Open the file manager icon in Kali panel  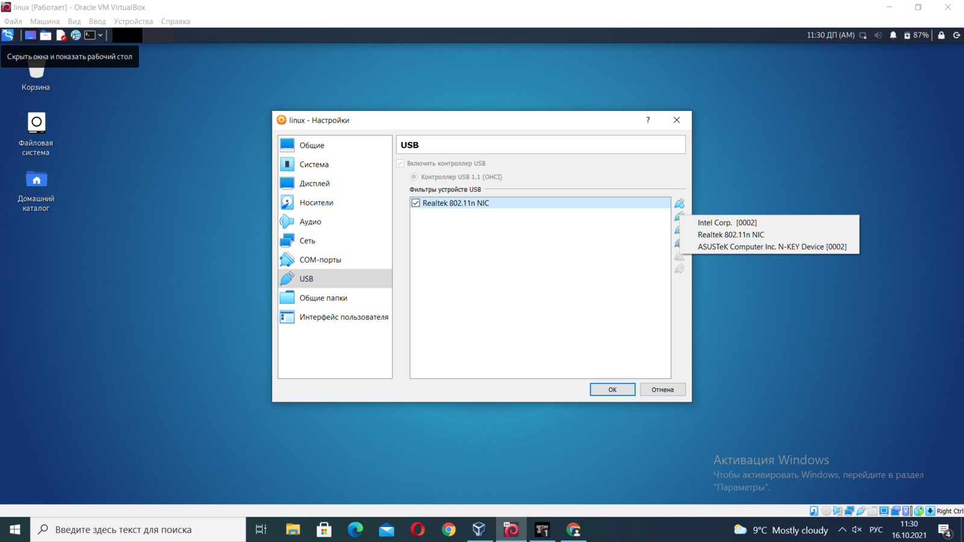46,35
